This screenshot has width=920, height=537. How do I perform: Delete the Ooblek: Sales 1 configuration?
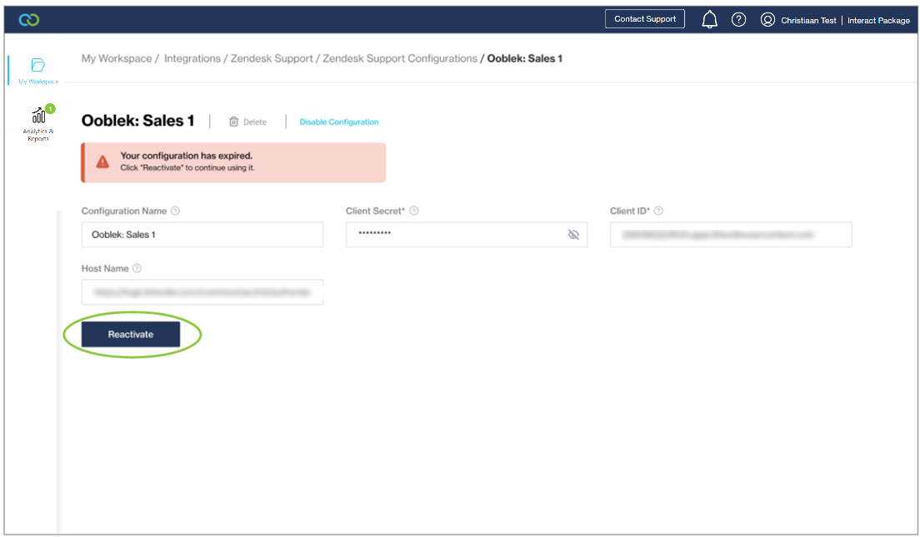(x=247, y=122)
